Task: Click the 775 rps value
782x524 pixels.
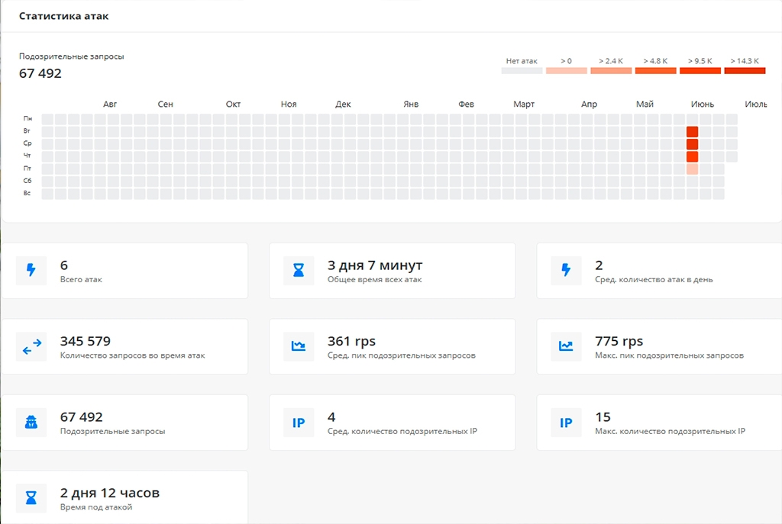Action: point(619,341)
